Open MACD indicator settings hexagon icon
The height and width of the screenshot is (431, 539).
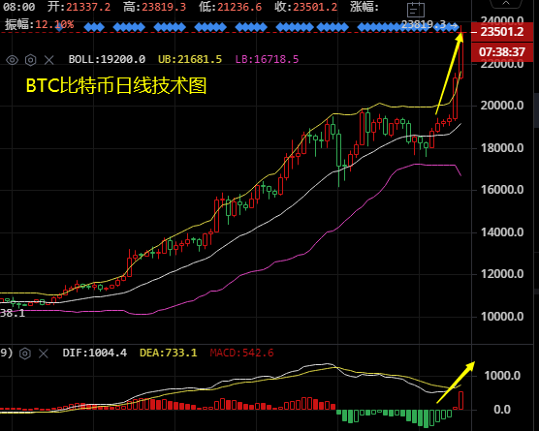25,354
